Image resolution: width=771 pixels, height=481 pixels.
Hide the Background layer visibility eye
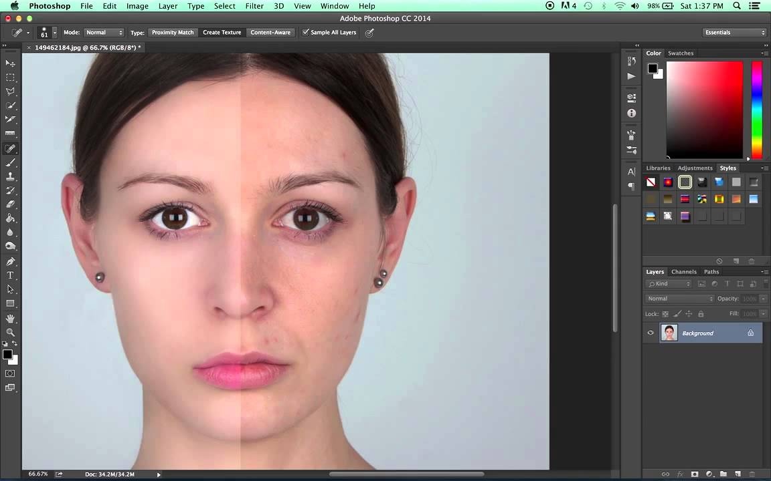tap(650, 333)
